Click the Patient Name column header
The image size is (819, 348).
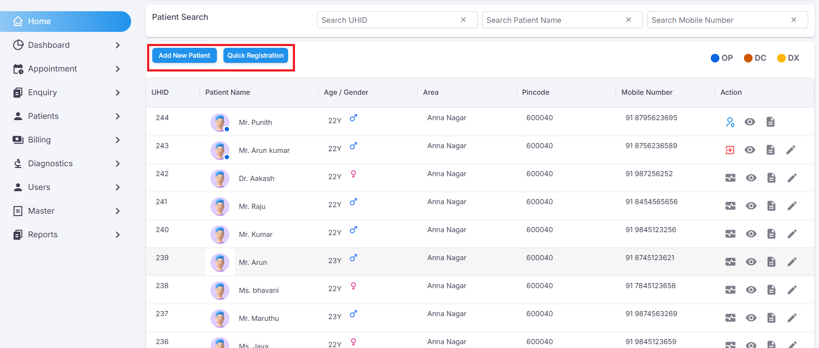[x=227, y=92]
